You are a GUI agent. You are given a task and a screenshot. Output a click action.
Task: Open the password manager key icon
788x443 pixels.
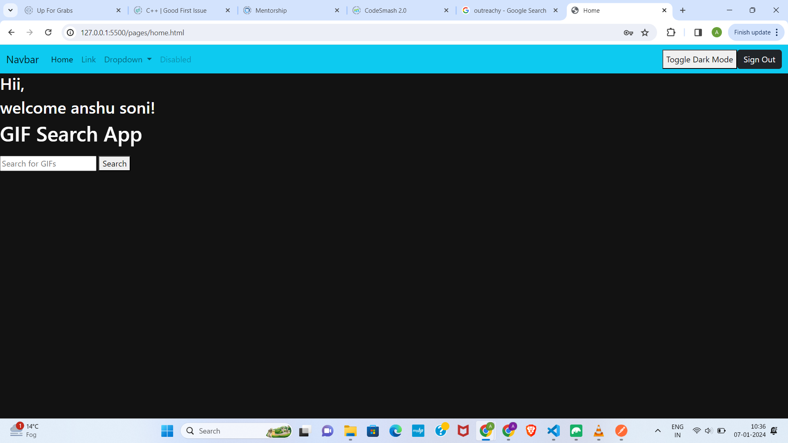click(628, 32)
